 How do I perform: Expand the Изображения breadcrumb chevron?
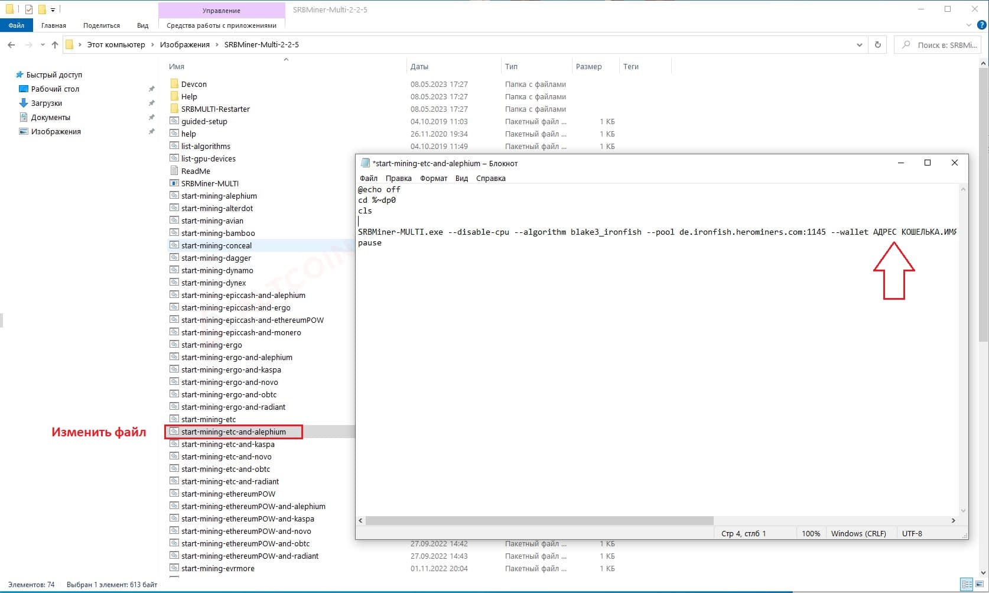(x=217, y=44)
